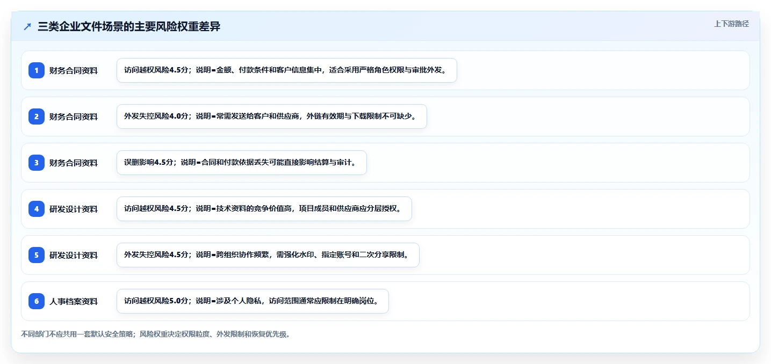Open the box about 金额、付款条件和客户信息集中
This screenshot has width=771, height=364.
tap(287, 70)
